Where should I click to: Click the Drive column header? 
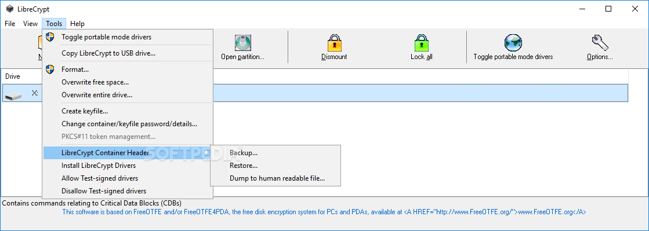click(x=12, y=76)
